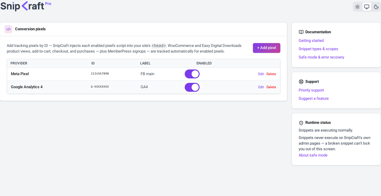
Task: Select system theme monitor icon
Action: pyautogui.click(x=367, y=7)
